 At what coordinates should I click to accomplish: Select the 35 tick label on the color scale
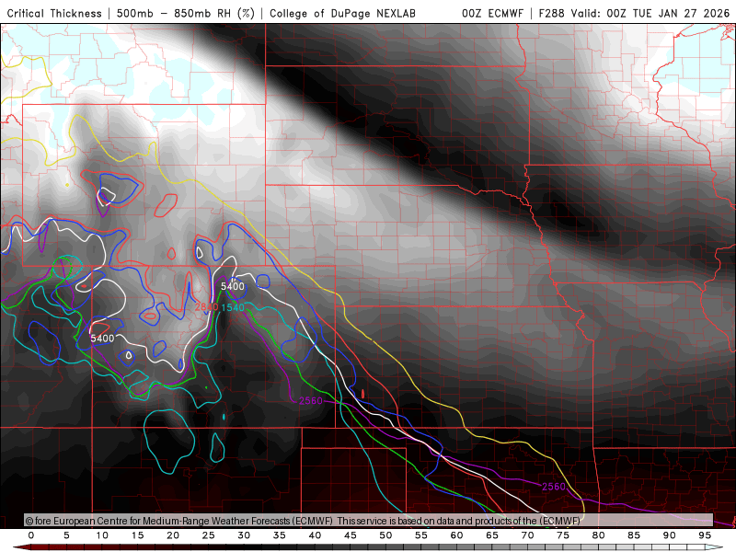tap(280, 535)
